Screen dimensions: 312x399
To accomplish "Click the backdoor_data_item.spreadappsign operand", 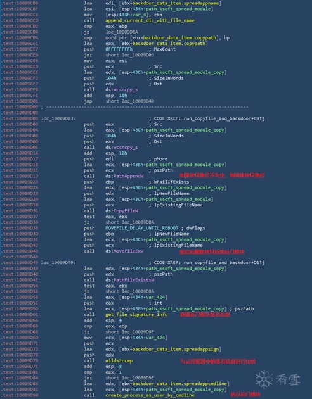I will point(176,349).
